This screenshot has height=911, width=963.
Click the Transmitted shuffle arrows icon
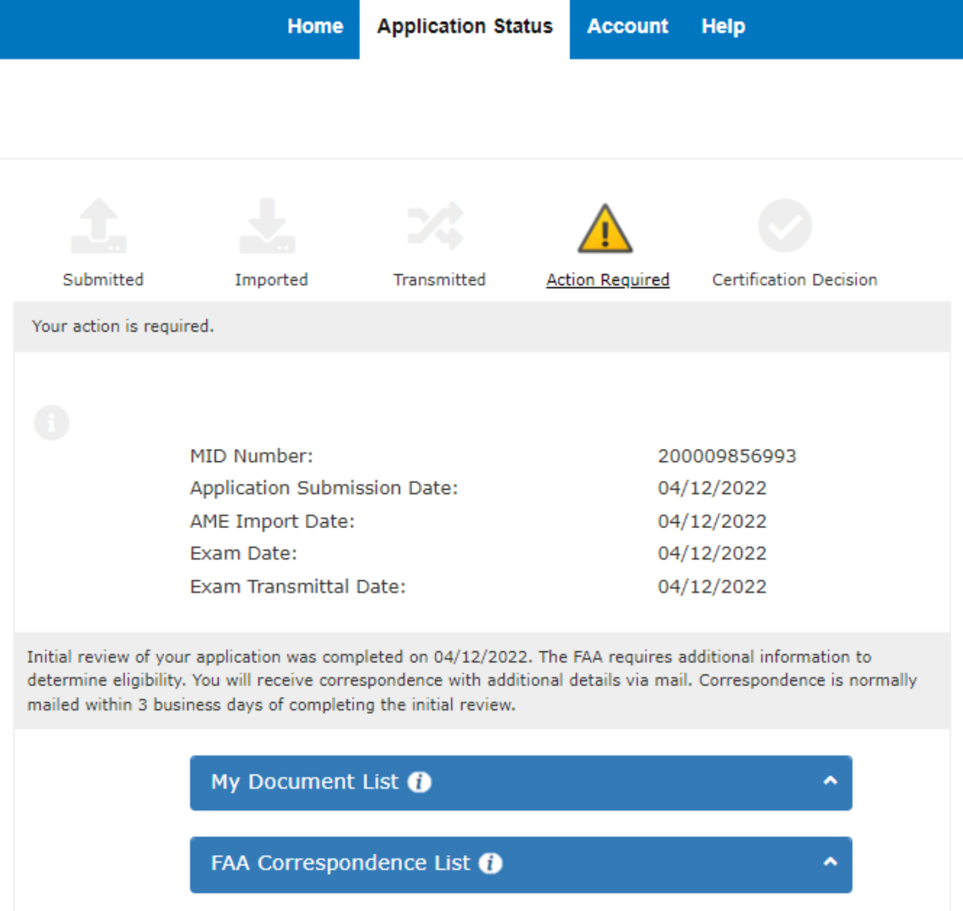[435, 226]
